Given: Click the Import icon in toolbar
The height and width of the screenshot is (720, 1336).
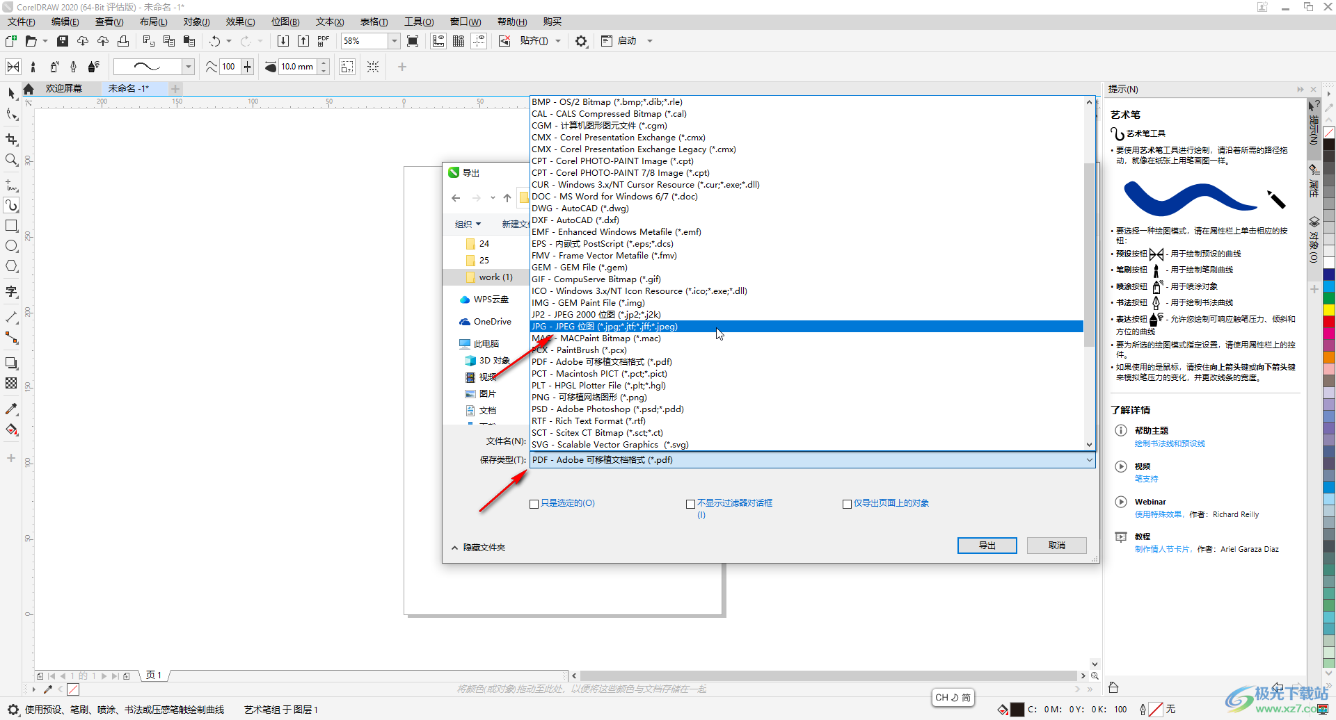Looking at the screenshot, I should tap(283, 41).
